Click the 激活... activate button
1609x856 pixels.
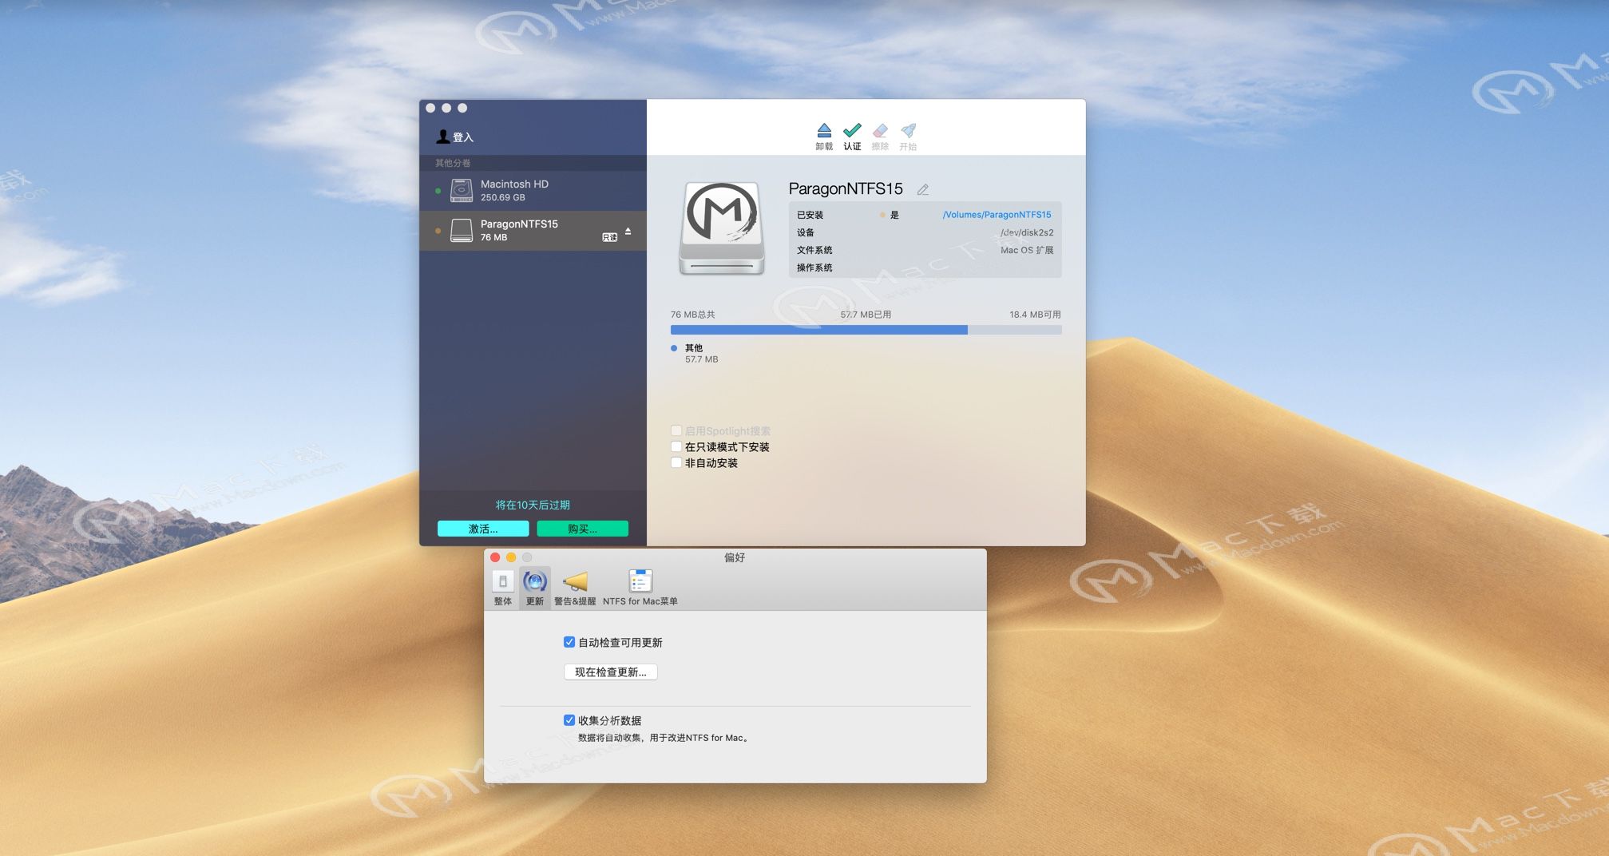tap(483, 529)
